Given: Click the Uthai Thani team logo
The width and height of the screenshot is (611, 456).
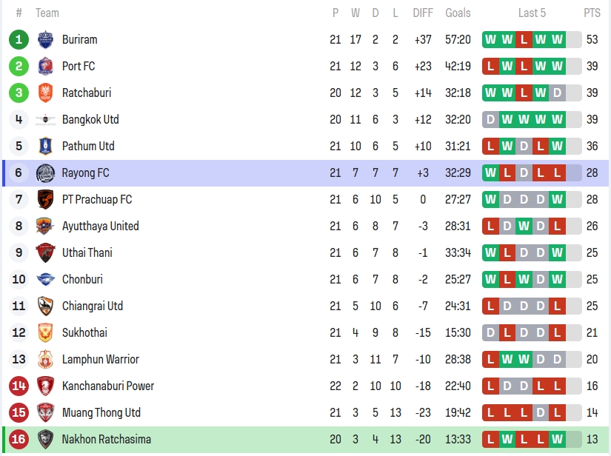Looking at the screenshot, I should 45,252.
